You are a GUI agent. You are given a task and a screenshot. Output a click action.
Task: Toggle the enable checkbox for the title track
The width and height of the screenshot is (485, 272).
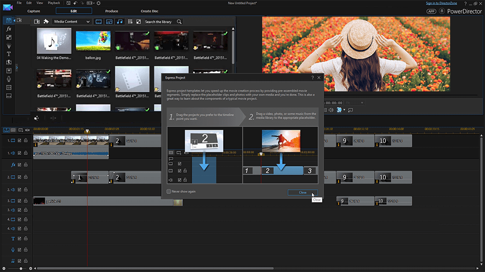[x=20, y=238]
